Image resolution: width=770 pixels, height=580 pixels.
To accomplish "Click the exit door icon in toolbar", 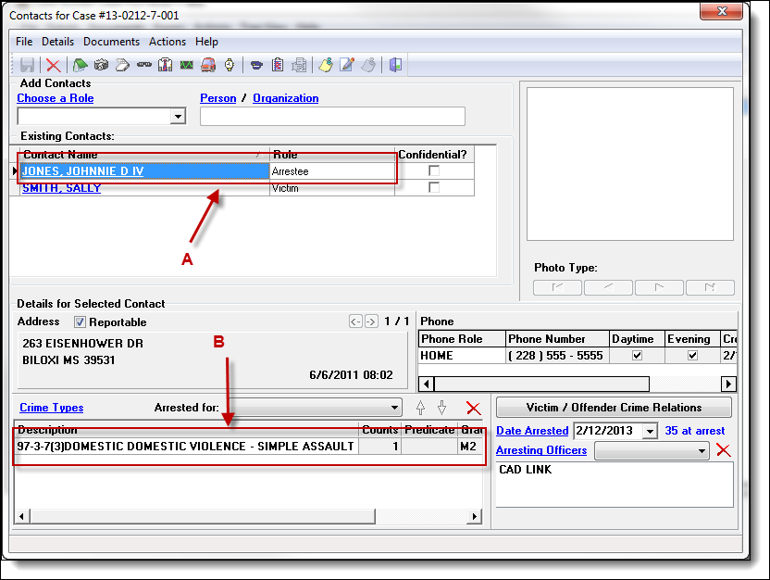I will [395, 65].
